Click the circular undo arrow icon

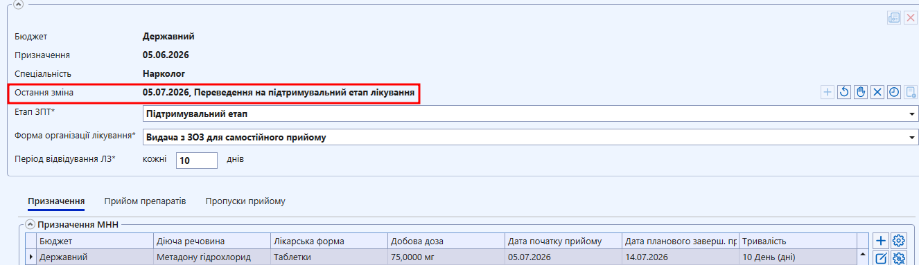pyautogui.click(x=844, y=92)
